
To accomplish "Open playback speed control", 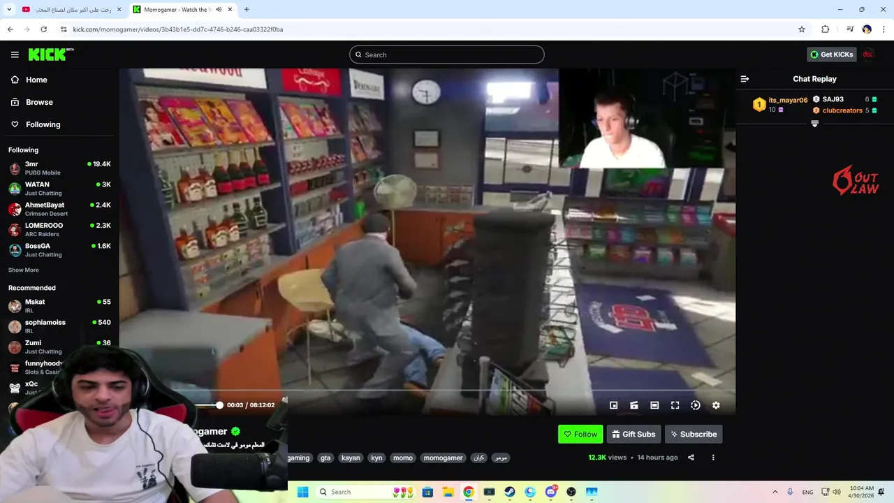I will click(x=696, y=405).
